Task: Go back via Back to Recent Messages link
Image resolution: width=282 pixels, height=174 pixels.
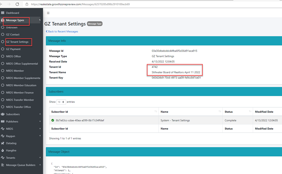Action: point(63,32)
